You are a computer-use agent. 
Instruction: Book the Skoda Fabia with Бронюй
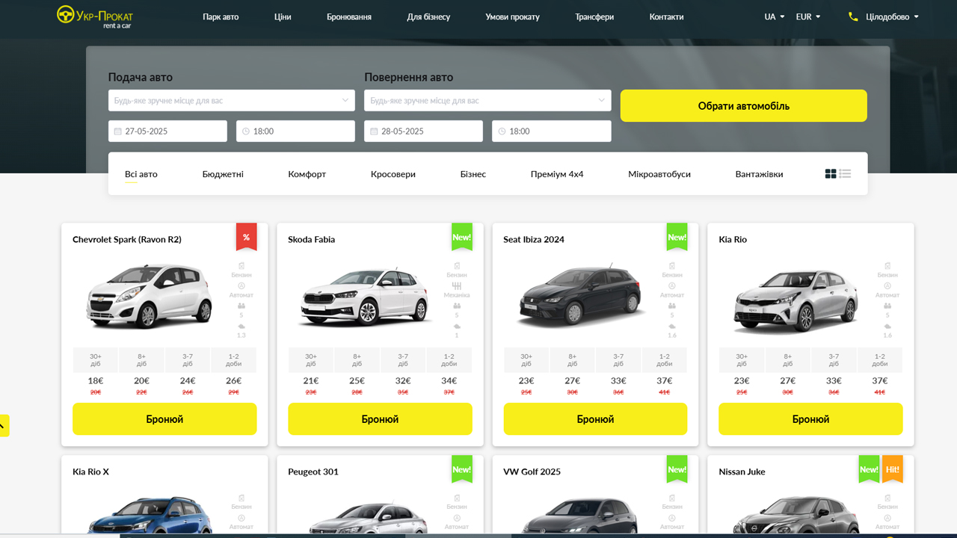click(380, 419)
